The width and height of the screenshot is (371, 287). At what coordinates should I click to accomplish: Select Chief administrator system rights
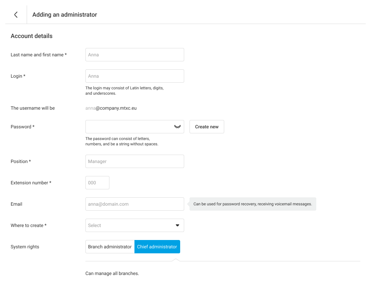[157, 247]
